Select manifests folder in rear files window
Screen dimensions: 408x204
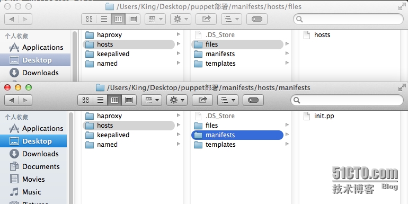click(237, 54)
